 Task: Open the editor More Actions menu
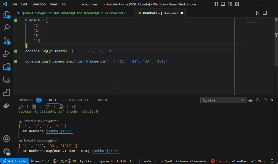coord(272,12)
